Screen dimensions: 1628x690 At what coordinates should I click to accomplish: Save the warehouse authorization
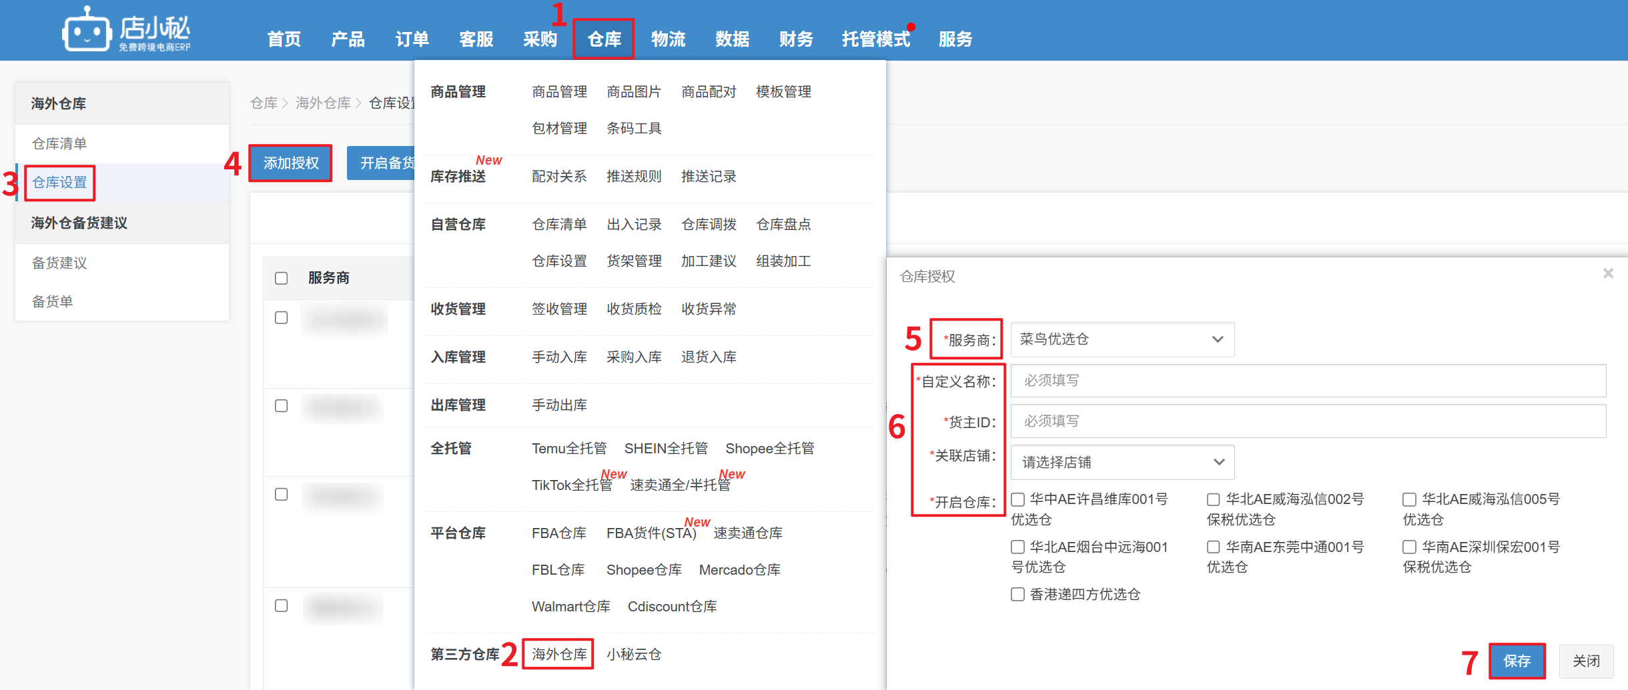point(1517,661)
